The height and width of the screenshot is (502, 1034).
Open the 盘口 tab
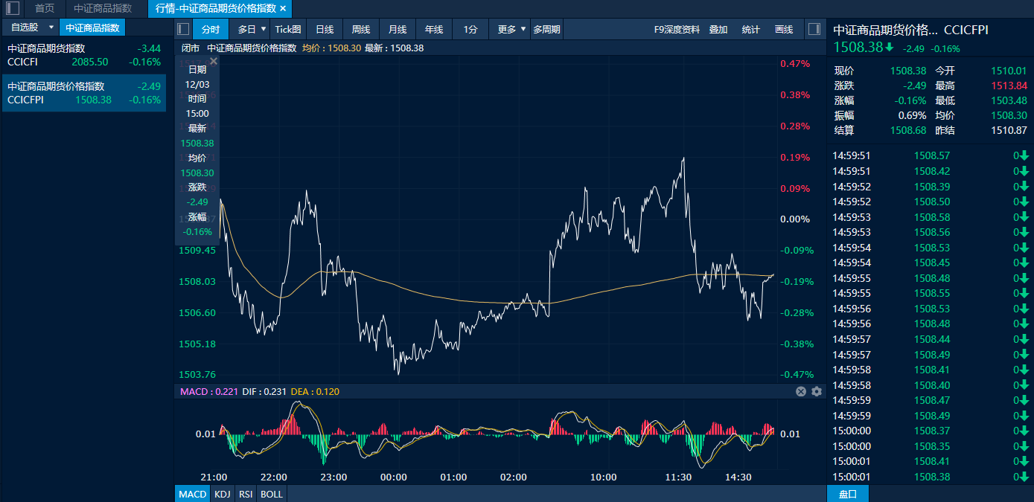coord(848,494)
